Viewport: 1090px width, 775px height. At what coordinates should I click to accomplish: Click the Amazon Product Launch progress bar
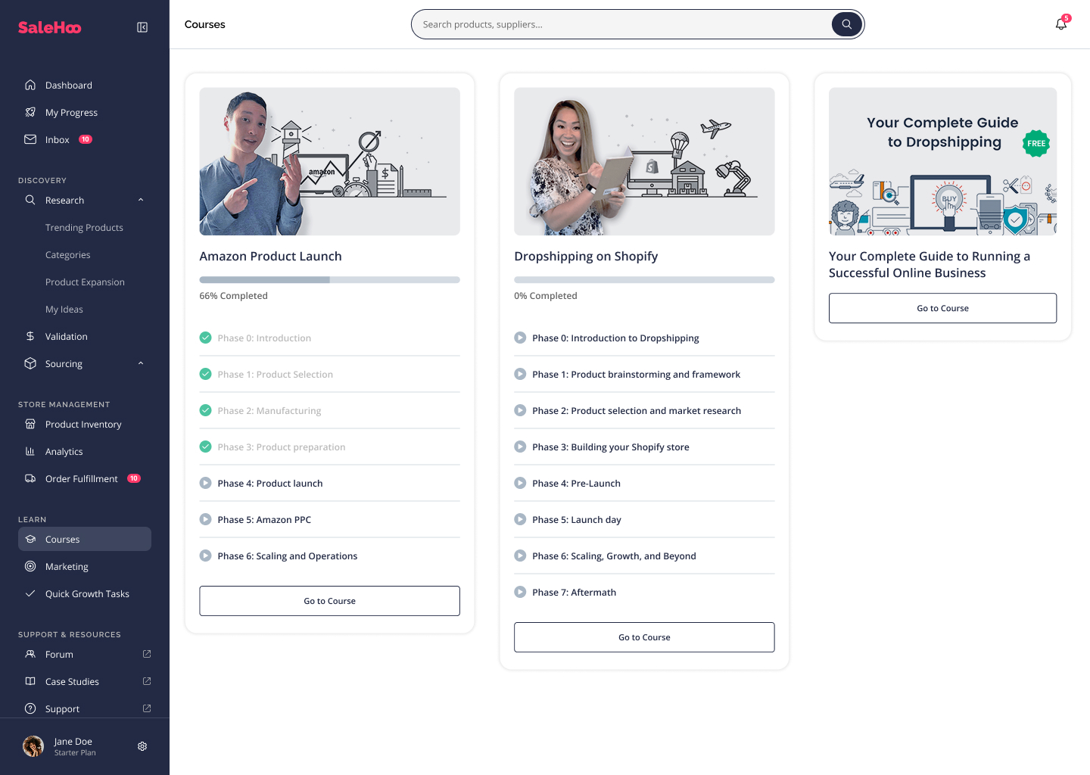coord(329,280)
